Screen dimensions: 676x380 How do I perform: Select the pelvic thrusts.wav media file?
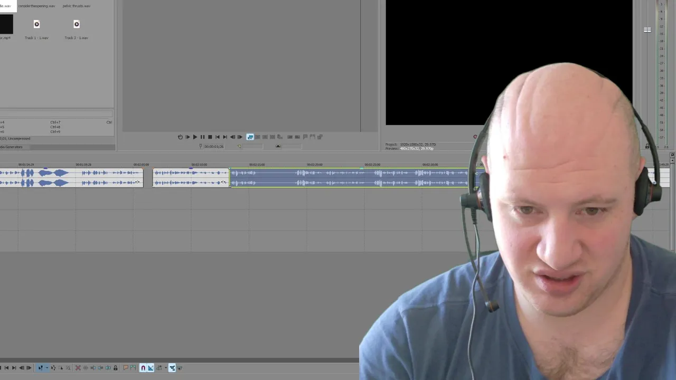click(x=77, y=6)
